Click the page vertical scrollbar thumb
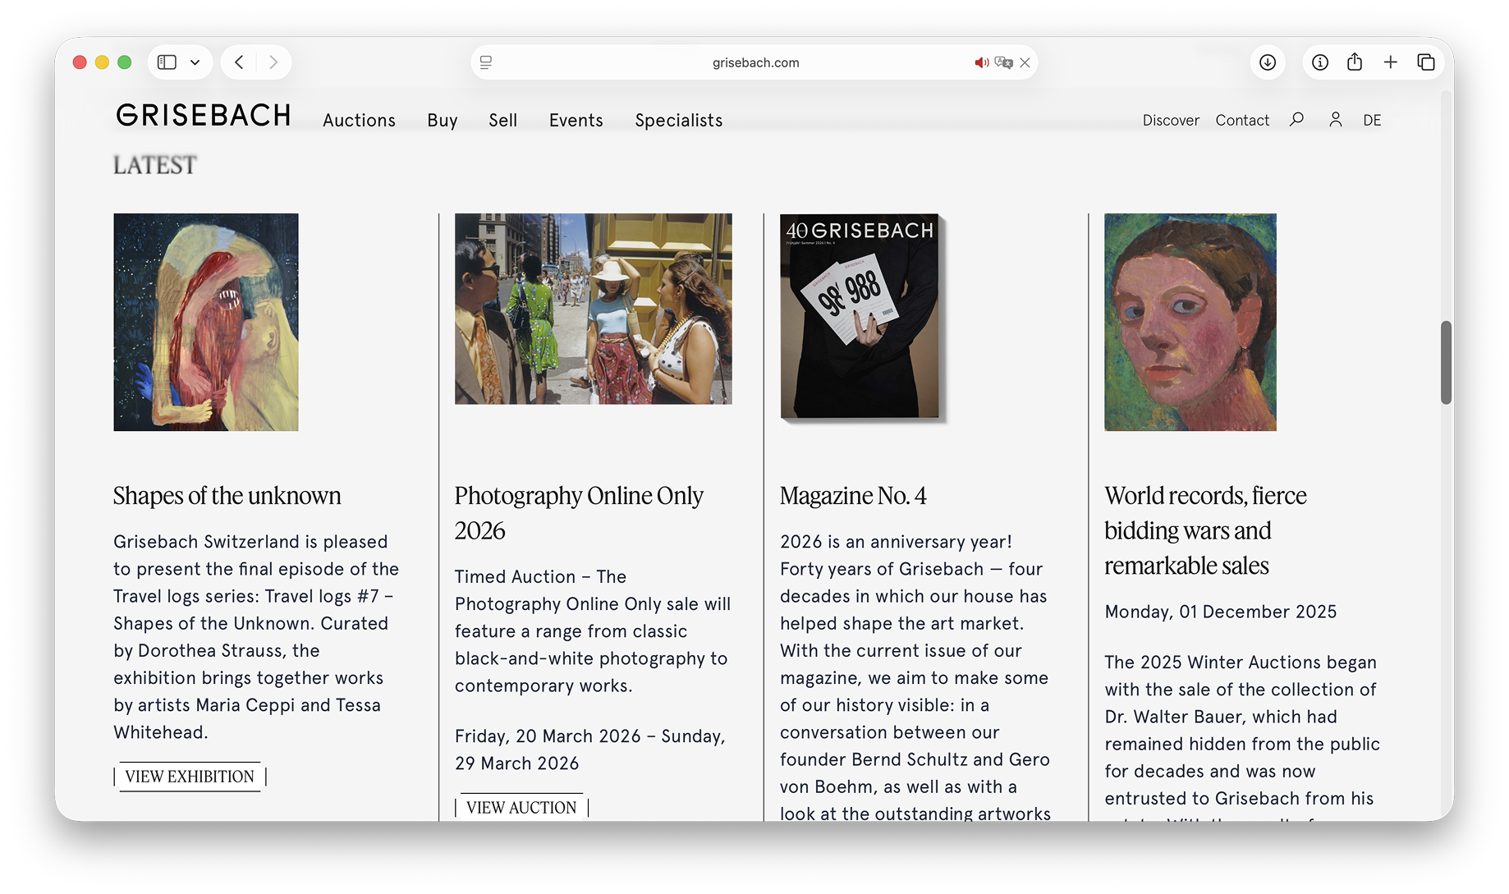This screenshot has height=894, width=1509. tap(1446, 362)
